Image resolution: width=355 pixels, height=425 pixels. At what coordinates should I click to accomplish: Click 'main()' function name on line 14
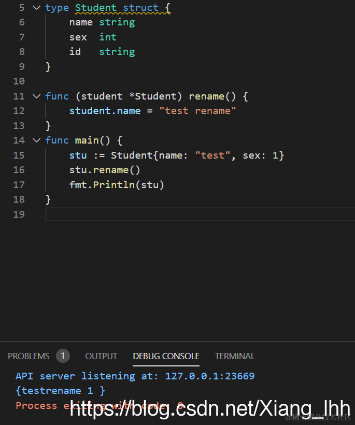point(92,140)
